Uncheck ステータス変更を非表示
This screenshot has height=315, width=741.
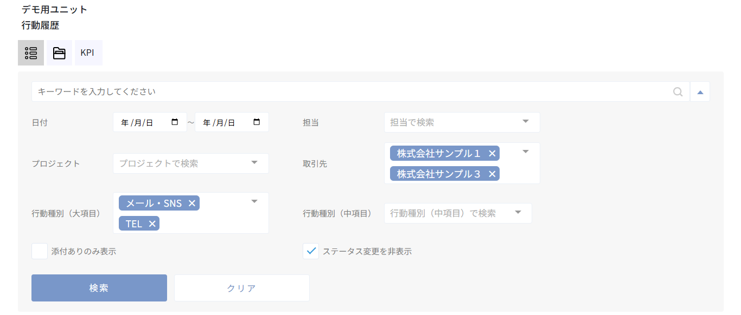tap(310, 251)
